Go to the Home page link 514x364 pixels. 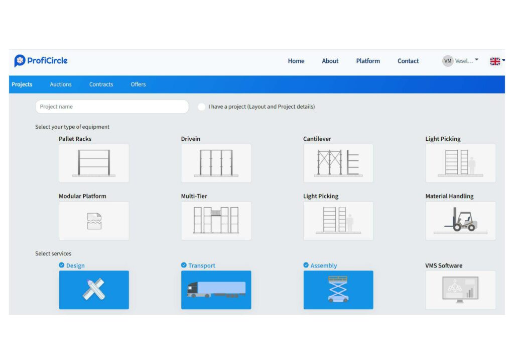(x=296, y=61)
